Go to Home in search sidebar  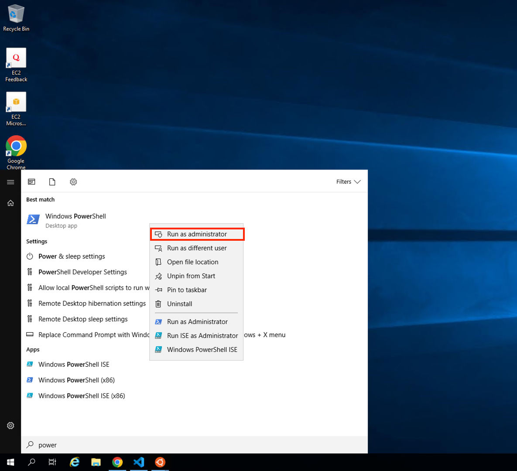(x=10, y=203)
